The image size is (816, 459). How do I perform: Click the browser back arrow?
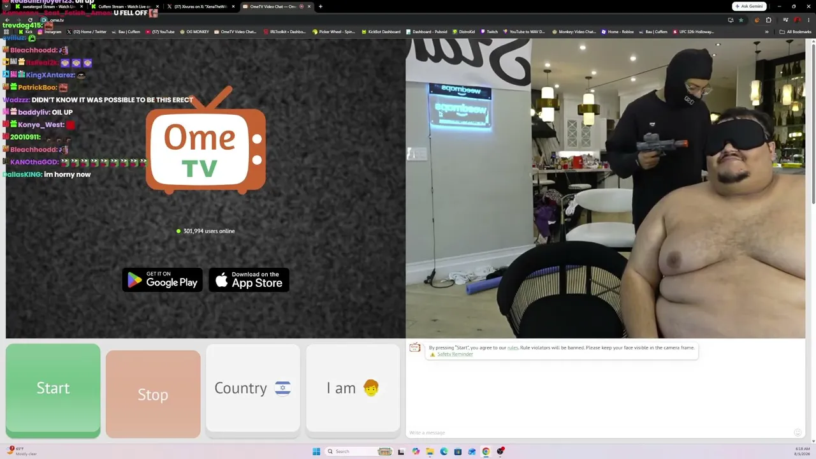pos(7,20)
